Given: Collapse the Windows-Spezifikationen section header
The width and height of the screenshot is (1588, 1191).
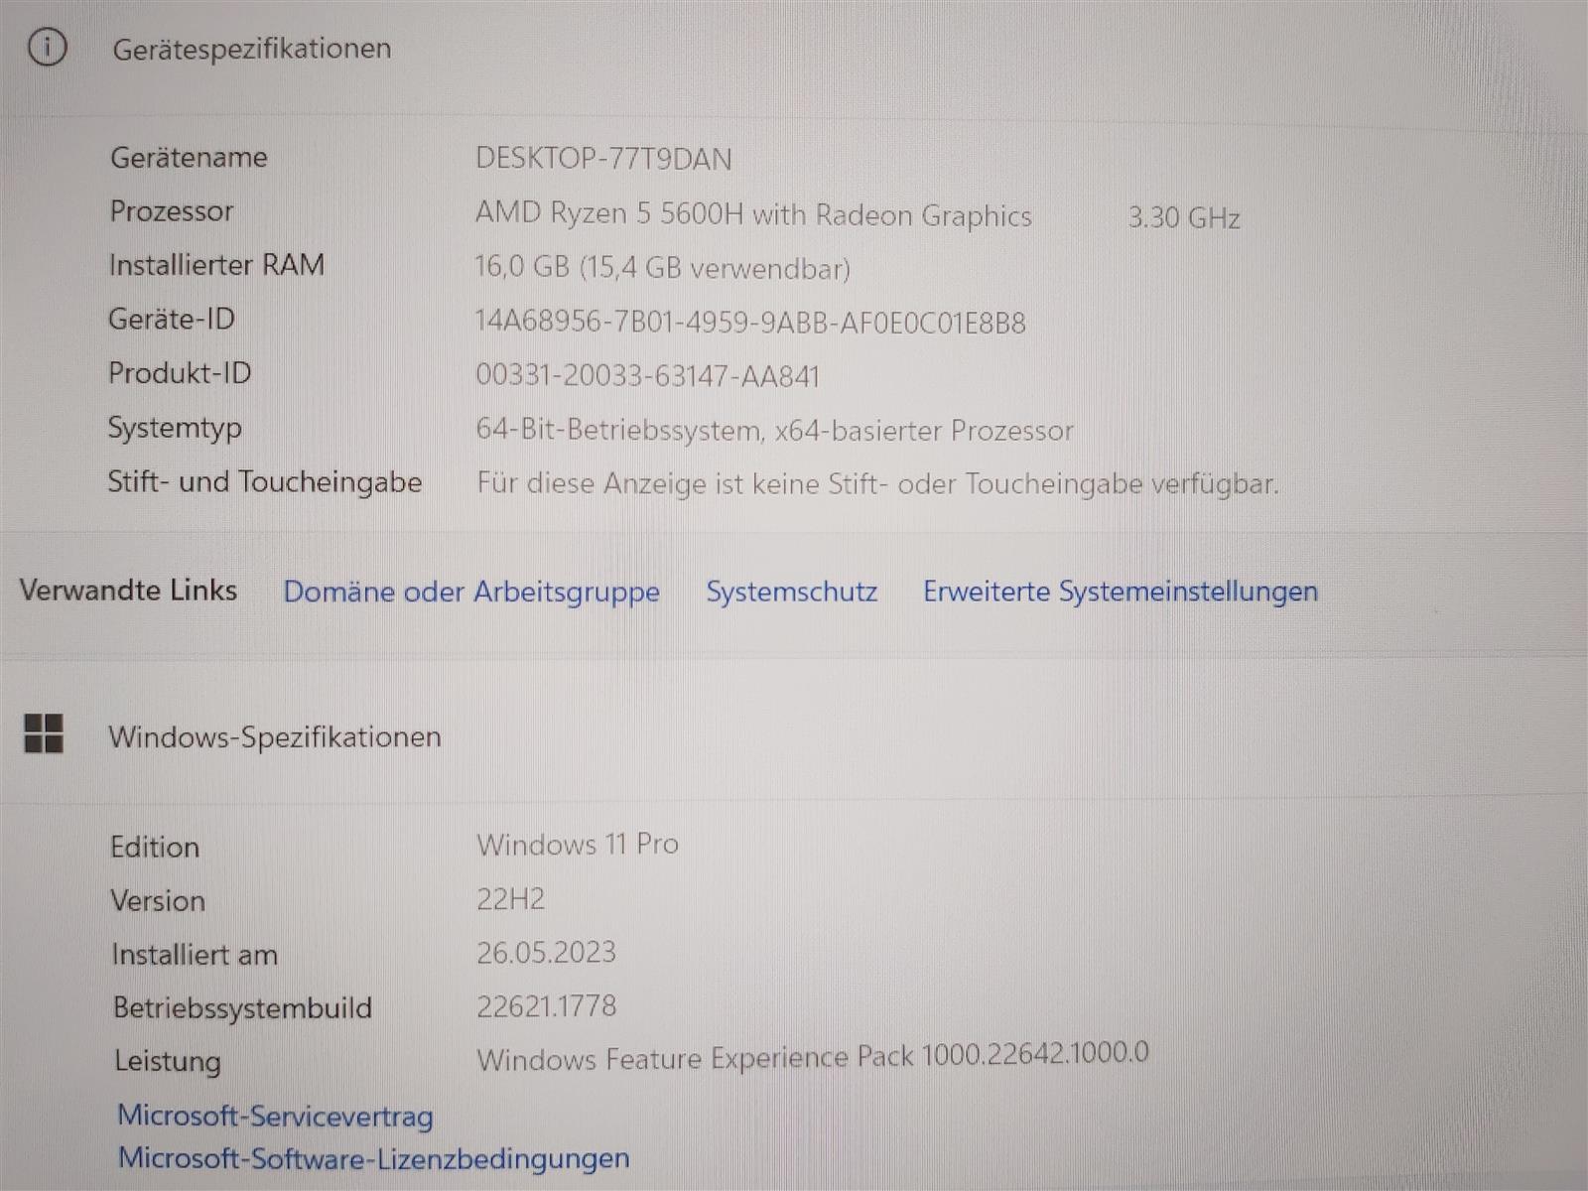Looking at the screenshot, I should [275, 736].
